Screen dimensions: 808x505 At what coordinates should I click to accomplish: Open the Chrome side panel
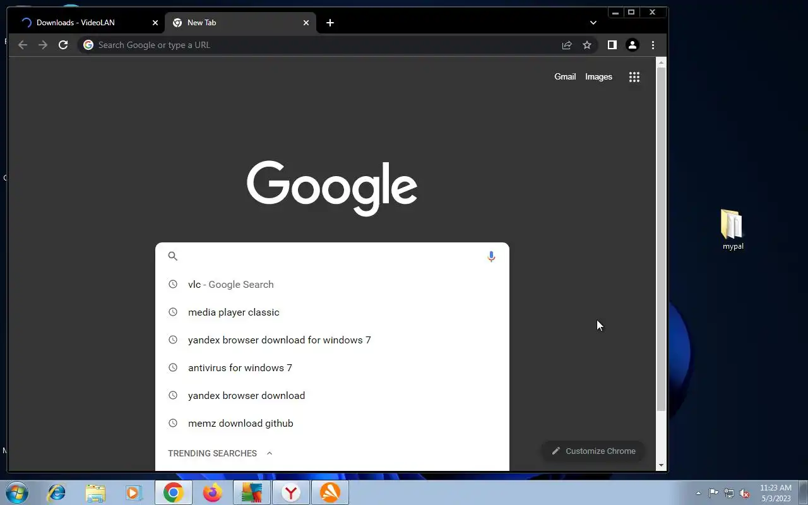pyautogui.click(x=612, y=45)
